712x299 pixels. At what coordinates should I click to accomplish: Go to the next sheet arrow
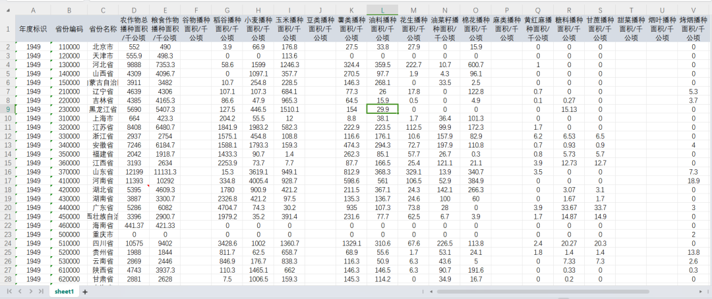tap(30, 291)
